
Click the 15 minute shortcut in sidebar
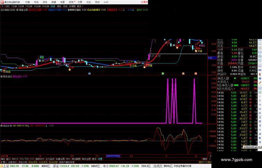tap(260, 105)
